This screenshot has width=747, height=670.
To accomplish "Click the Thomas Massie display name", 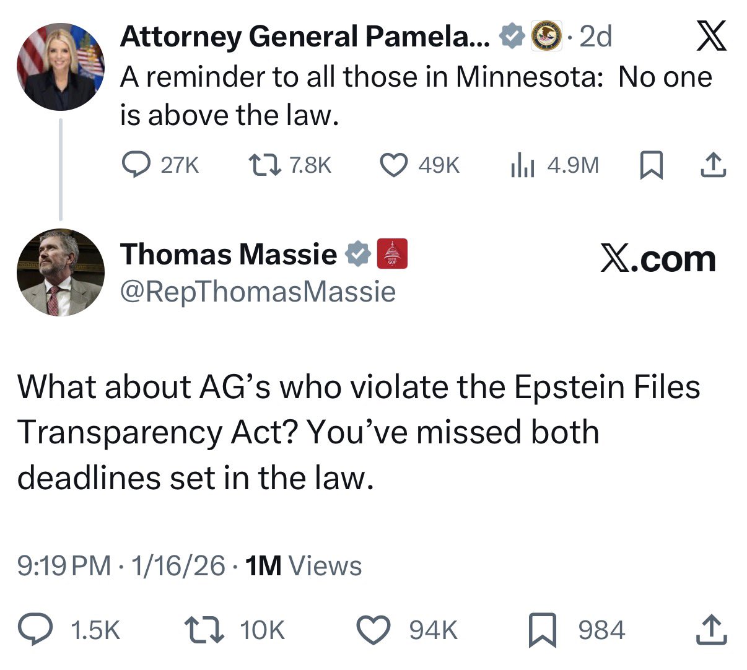I will point(229,254).
